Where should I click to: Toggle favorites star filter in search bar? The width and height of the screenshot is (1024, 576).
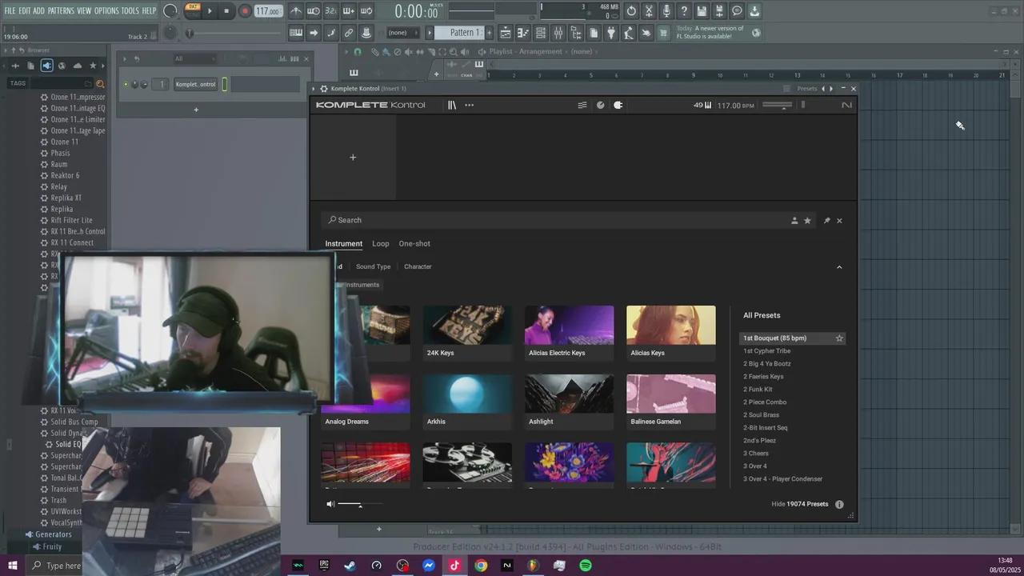[807, 220]
